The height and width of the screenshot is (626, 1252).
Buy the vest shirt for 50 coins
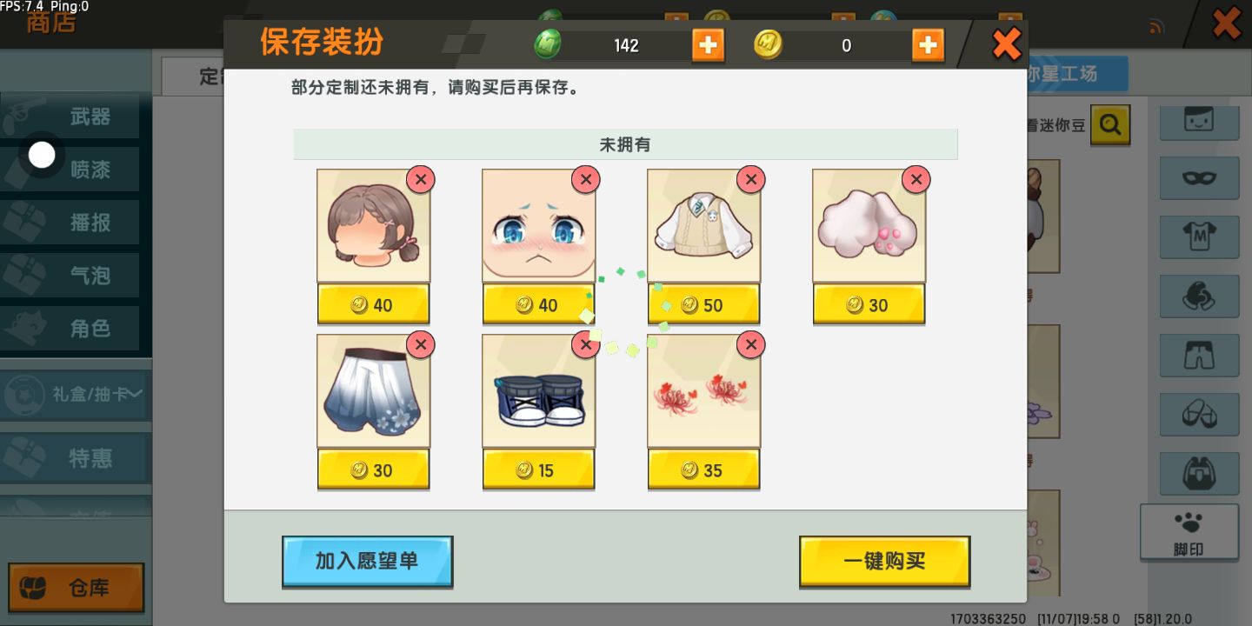tap(703, 304)
